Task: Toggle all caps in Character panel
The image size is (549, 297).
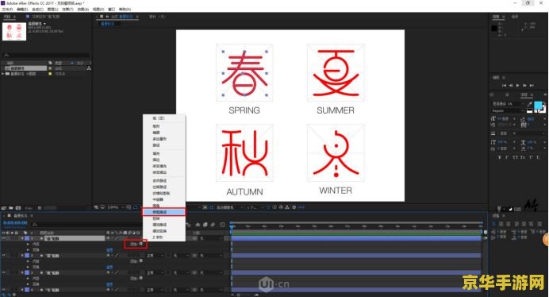Action: click(x=515, y=157)
